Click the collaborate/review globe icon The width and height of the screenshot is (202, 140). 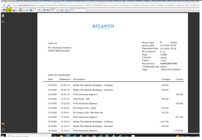(21, 10)
